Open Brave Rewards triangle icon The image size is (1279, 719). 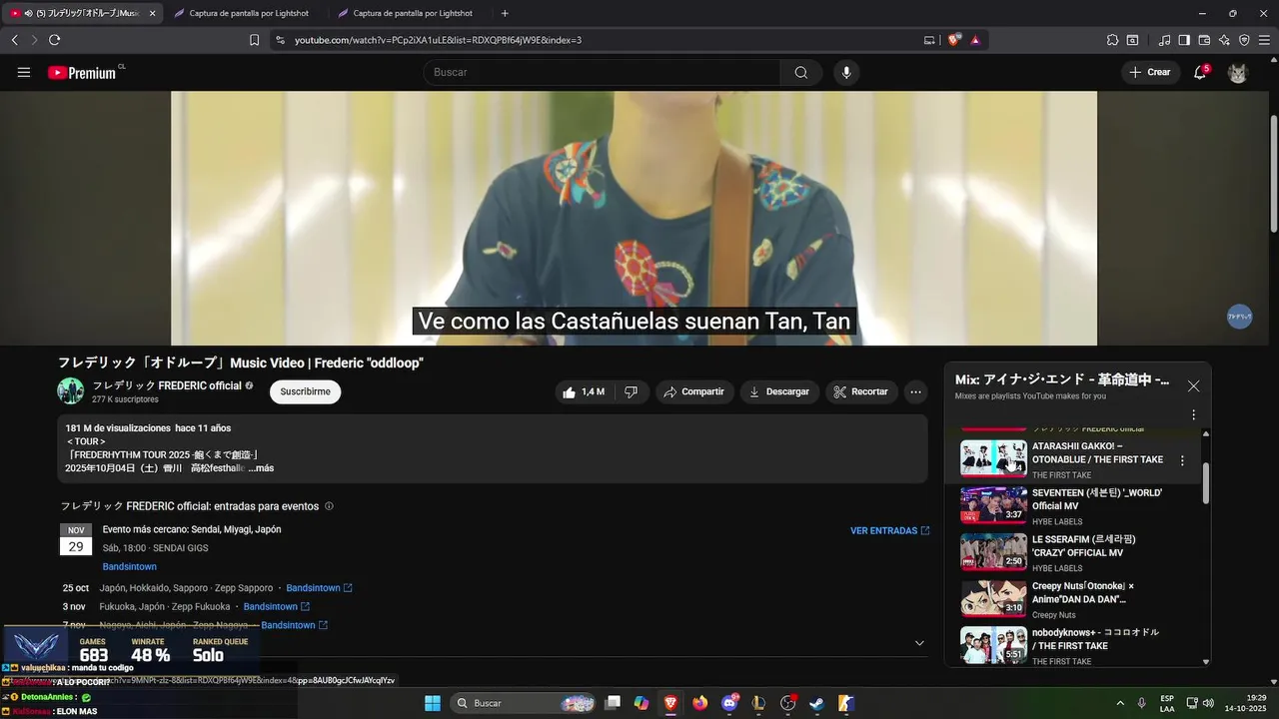pos(975,40)
